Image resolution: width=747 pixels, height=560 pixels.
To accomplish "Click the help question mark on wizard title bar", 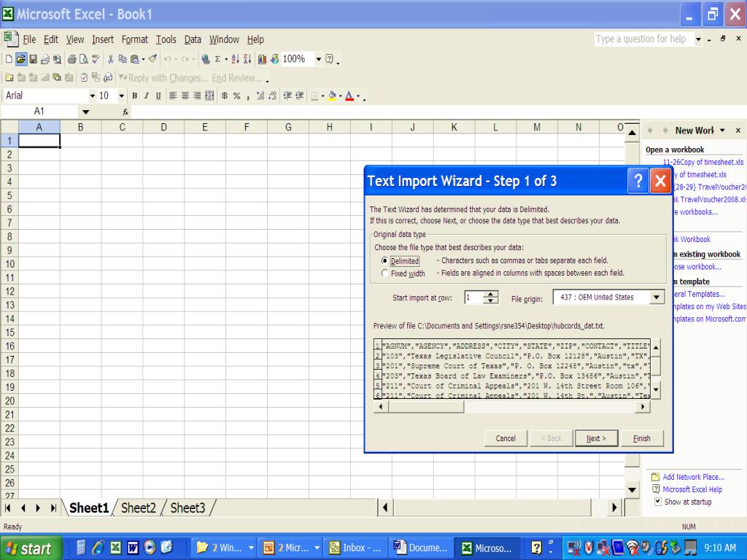I will click(x=638, y=181).
